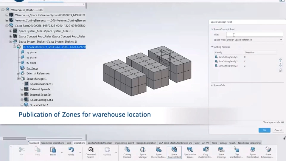The image size is (286, 161).
Task: Collapse tree panel with top arrow
Action: 83,4
